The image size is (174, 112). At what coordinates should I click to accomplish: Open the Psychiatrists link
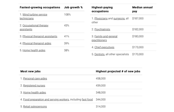coord(102,29)
